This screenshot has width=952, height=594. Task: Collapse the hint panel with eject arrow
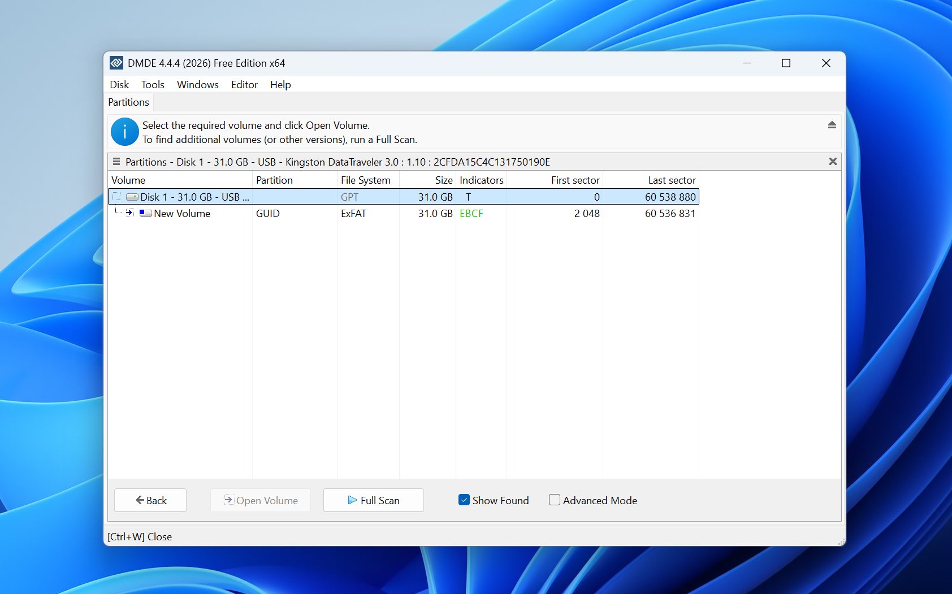tap(832, 125)
